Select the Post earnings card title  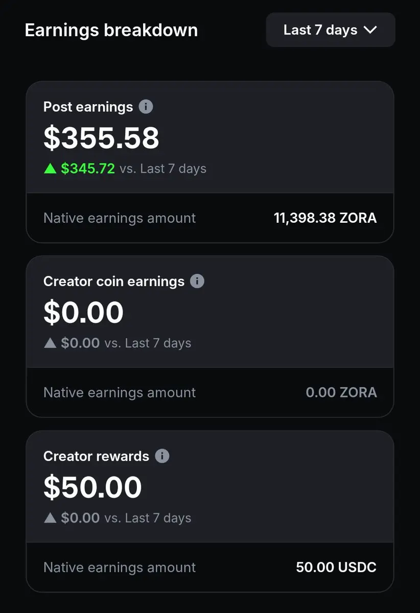88,107
